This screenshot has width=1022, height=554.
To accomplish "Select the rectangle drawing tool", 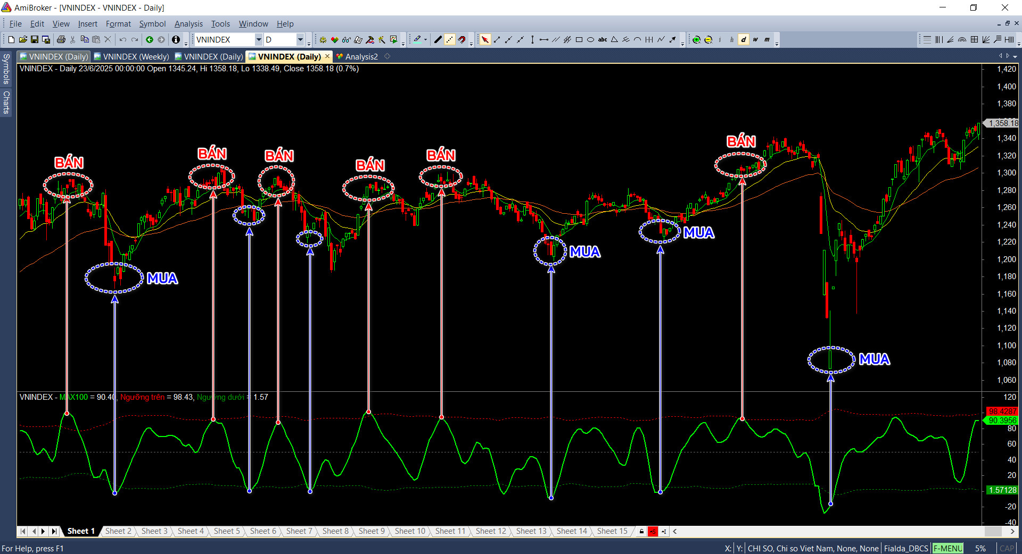I will [579, 40].
